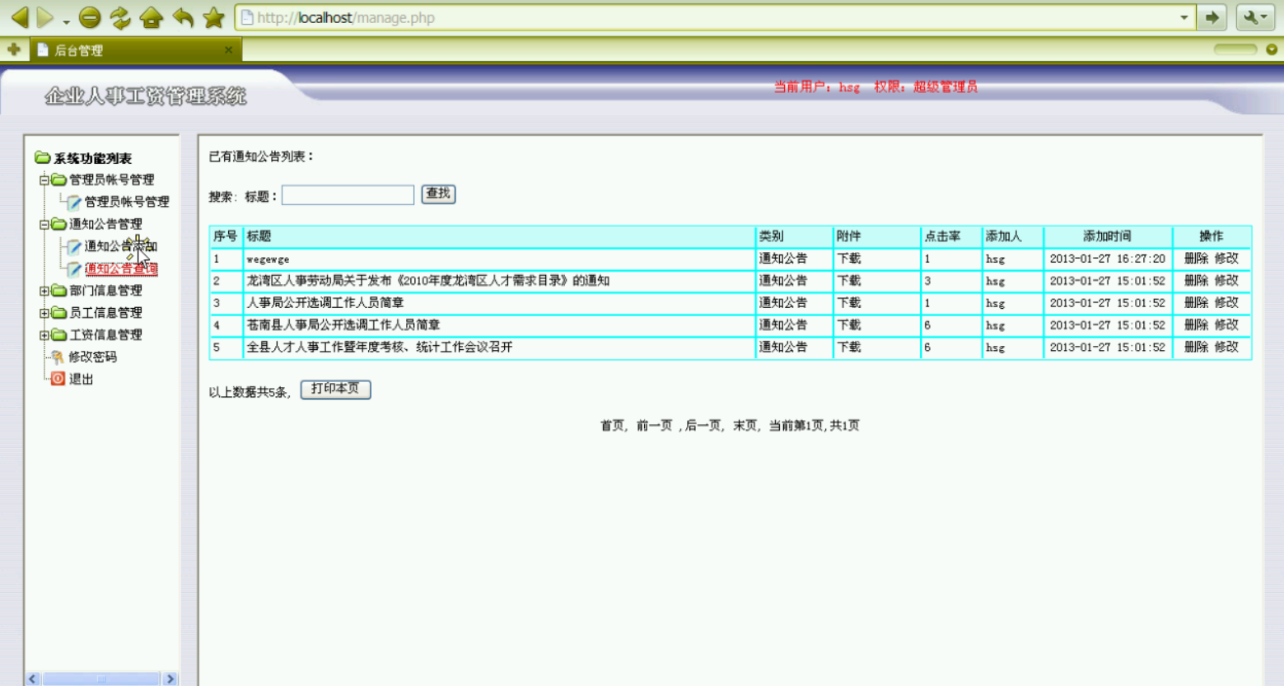Viewport: 1284px width, 686px height.
Task: Bookmark page with the star icon
Action: [214, 17]
